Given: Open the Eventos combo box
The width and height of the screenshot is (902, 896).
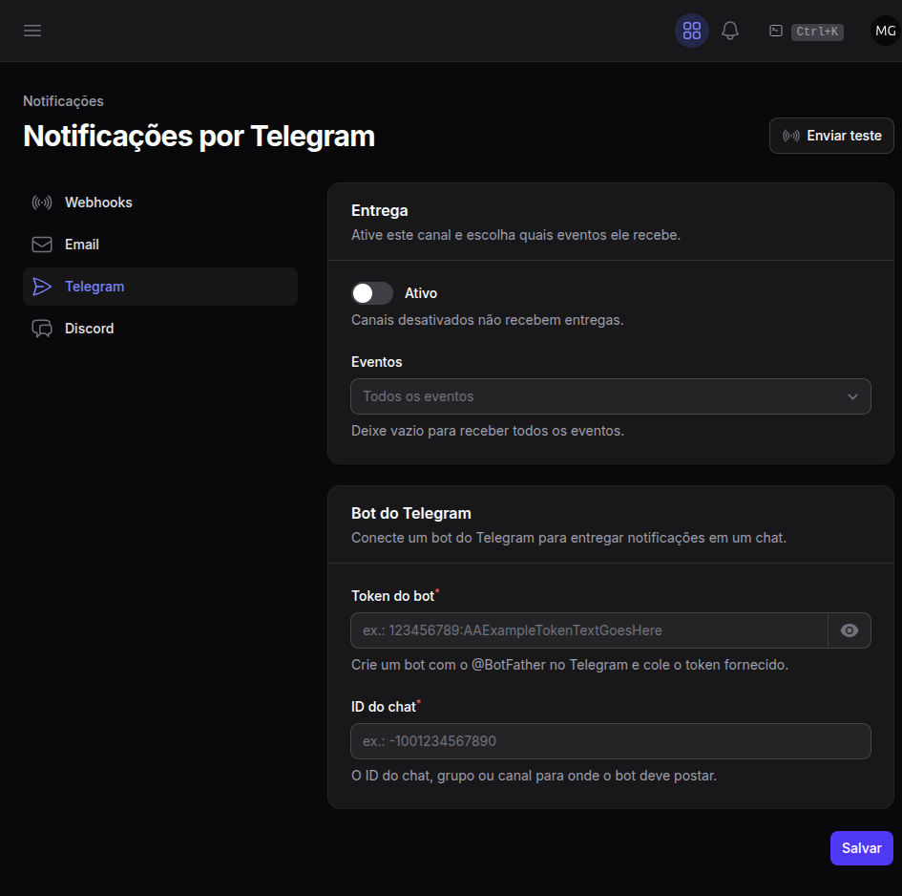Looking at the screenshot, I should pos(610,396).
